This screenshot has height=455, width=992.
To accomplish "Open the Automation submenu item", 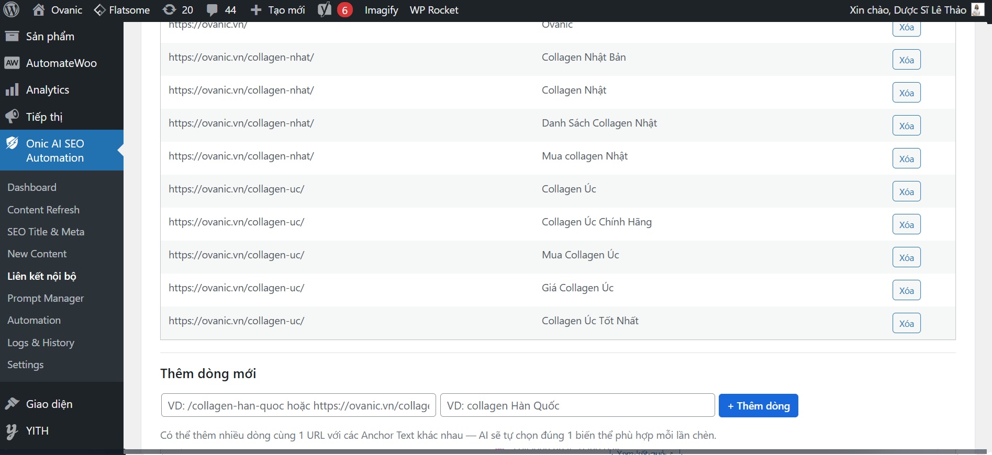I will click(34, 320).
